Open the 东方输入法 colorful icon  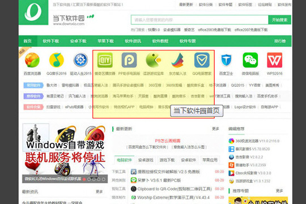tap(177, 60)
